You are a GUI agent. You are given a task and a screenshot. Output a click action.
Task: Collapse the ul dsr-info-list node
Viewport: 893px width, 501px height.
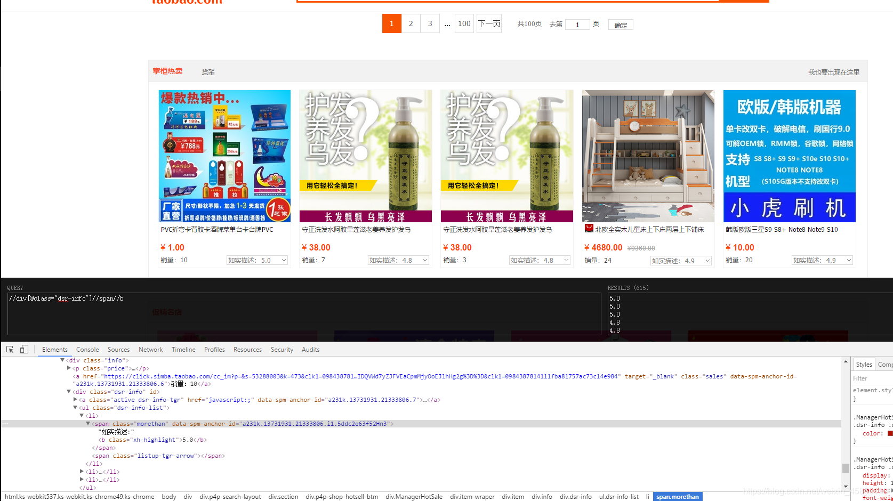75,408
